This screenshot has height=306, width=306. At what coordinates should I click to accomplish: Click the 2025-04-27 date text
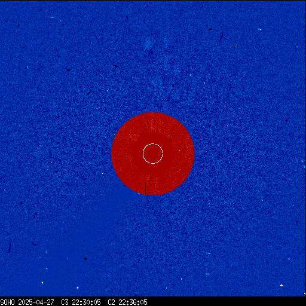pos(36,302)
